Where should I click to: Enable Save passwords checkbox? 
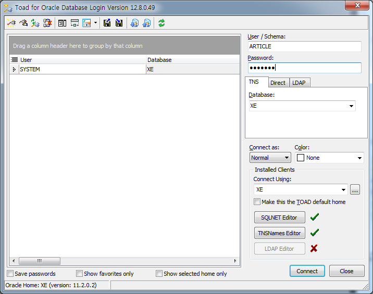(10, 274)
